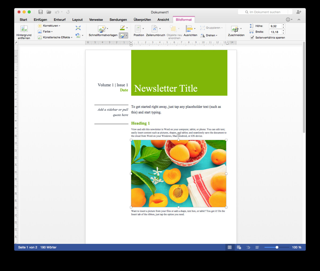This screenshot has height=271, width=320.
Task: Click the Korrekturen sun icon
Action: [40, 26]
